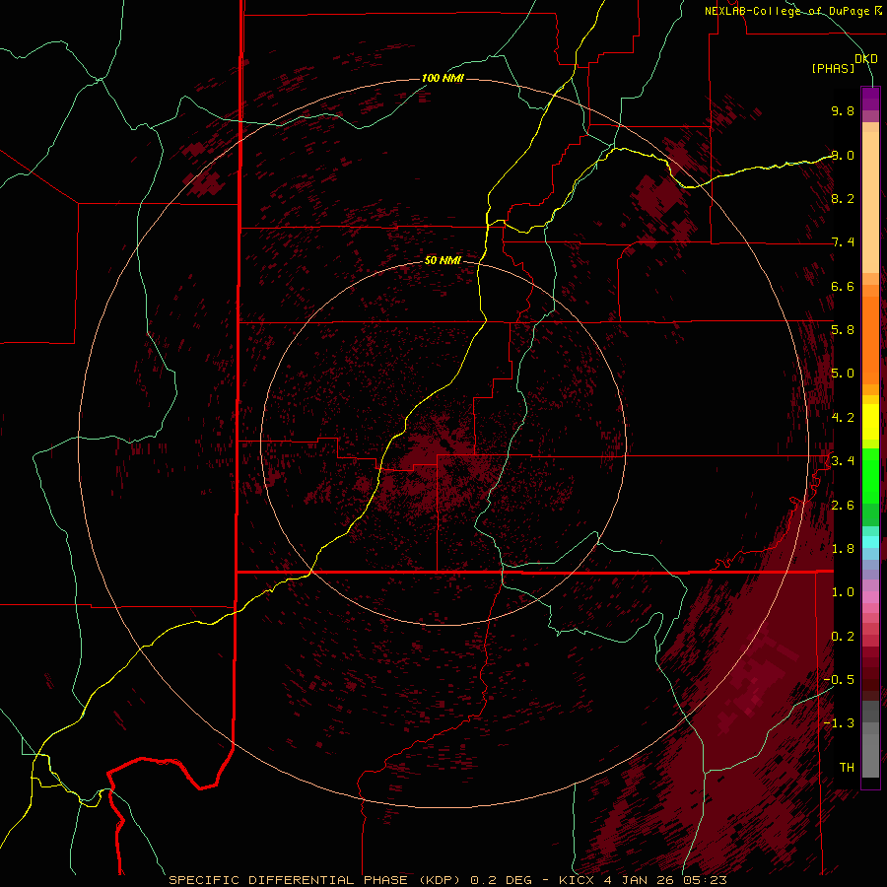Screen dimensions: 887x887
Task: Select the DKD label above the color scale
Action: 866,59
